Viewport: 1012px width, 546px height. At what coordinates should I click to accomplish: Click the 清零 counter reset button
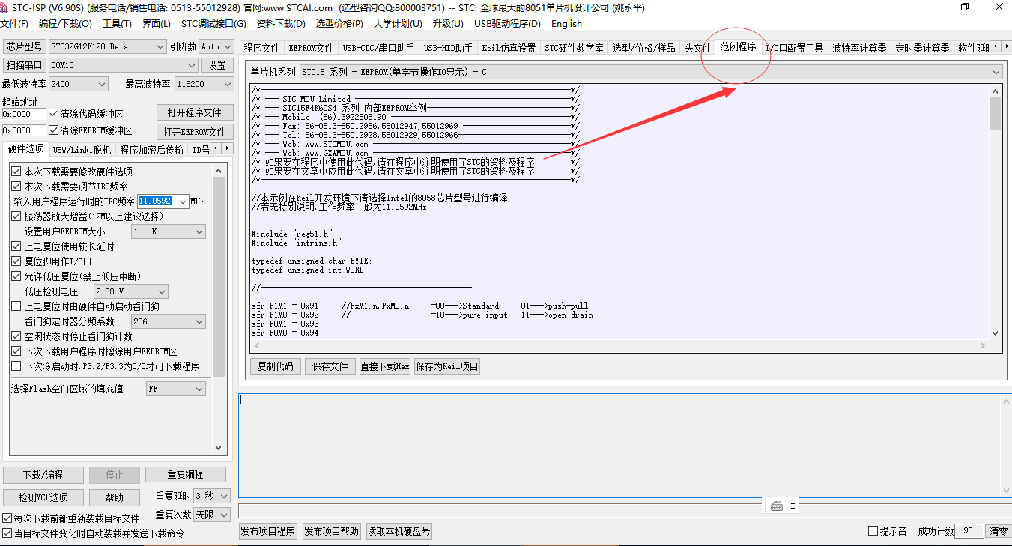click(999, 531)
